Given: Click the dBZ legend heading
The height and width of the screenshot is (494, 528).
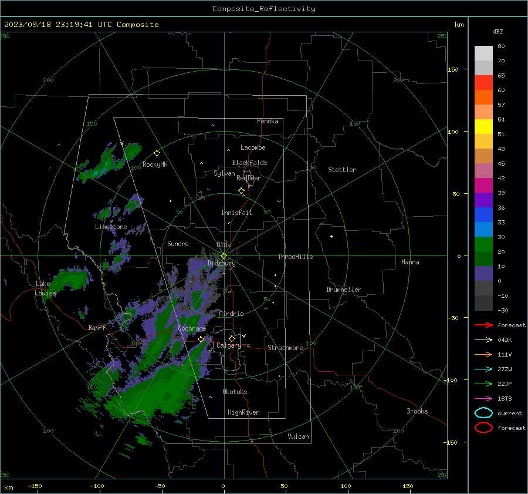Looking at the screenshot, I should tap(497, 31).
